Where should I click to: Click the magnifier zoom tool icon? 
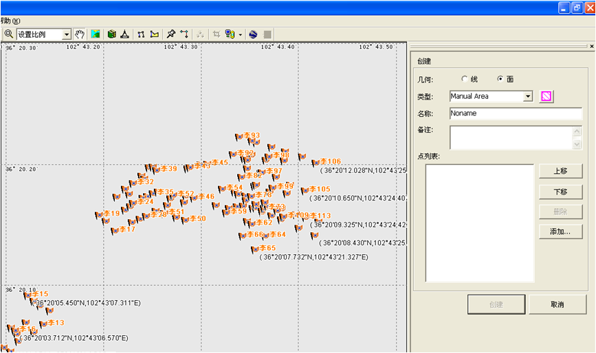click(x=9, y=34)
